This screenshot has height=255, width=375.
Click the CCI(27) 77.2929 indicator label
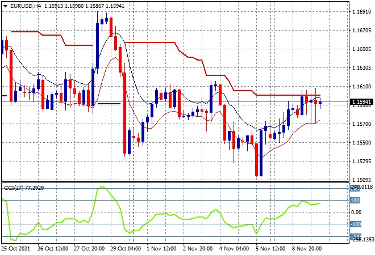[24, 188]
